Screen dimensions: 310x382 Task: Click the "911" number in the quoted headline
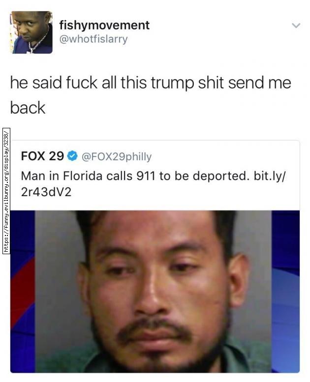point(146,176)
